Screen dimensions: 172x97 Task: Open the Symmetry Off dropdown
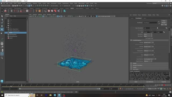pyautogui.click(x=67, y=6)
